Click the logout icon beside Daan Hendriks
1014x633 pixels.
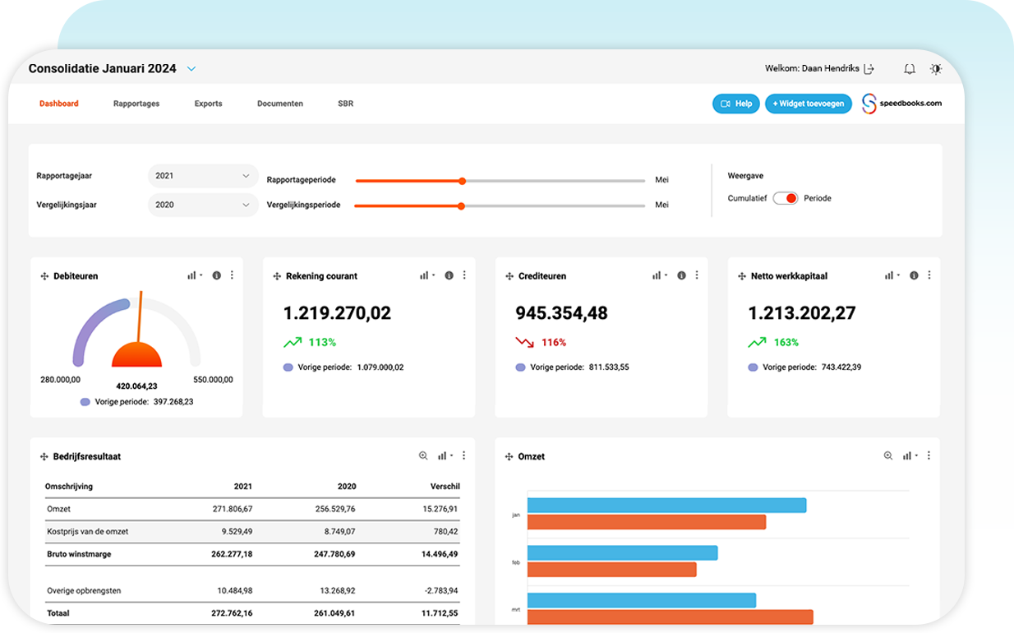pyautogui.click(x=869, y=69)
